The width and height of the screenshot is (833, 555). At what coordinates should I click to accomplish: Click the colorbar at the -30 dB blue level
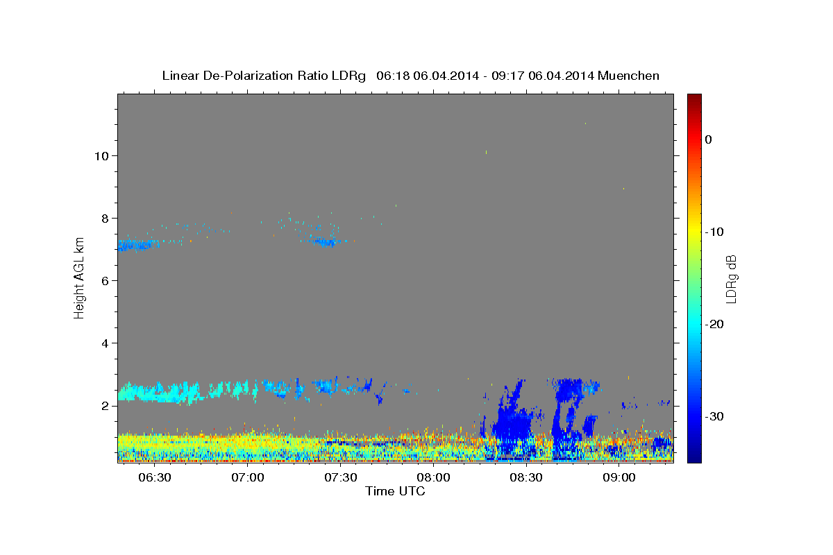coord(694,416)
